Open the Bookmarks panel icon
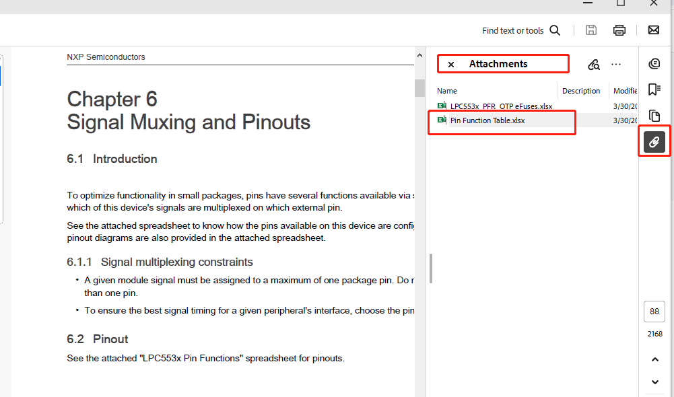The image size is (674, 397). (653, 89)
